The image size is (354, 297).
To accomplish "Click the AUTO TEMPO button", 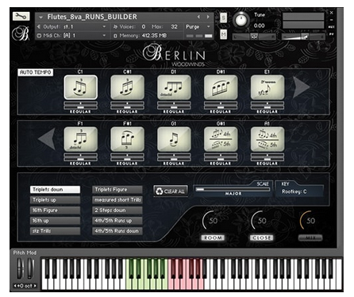I will (36, 72).
